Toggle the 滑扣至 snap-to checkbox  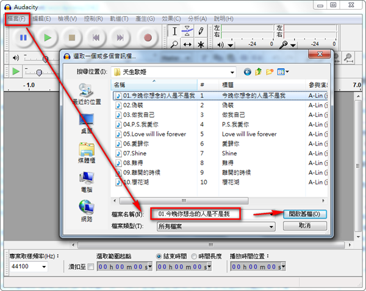(90, 267)
